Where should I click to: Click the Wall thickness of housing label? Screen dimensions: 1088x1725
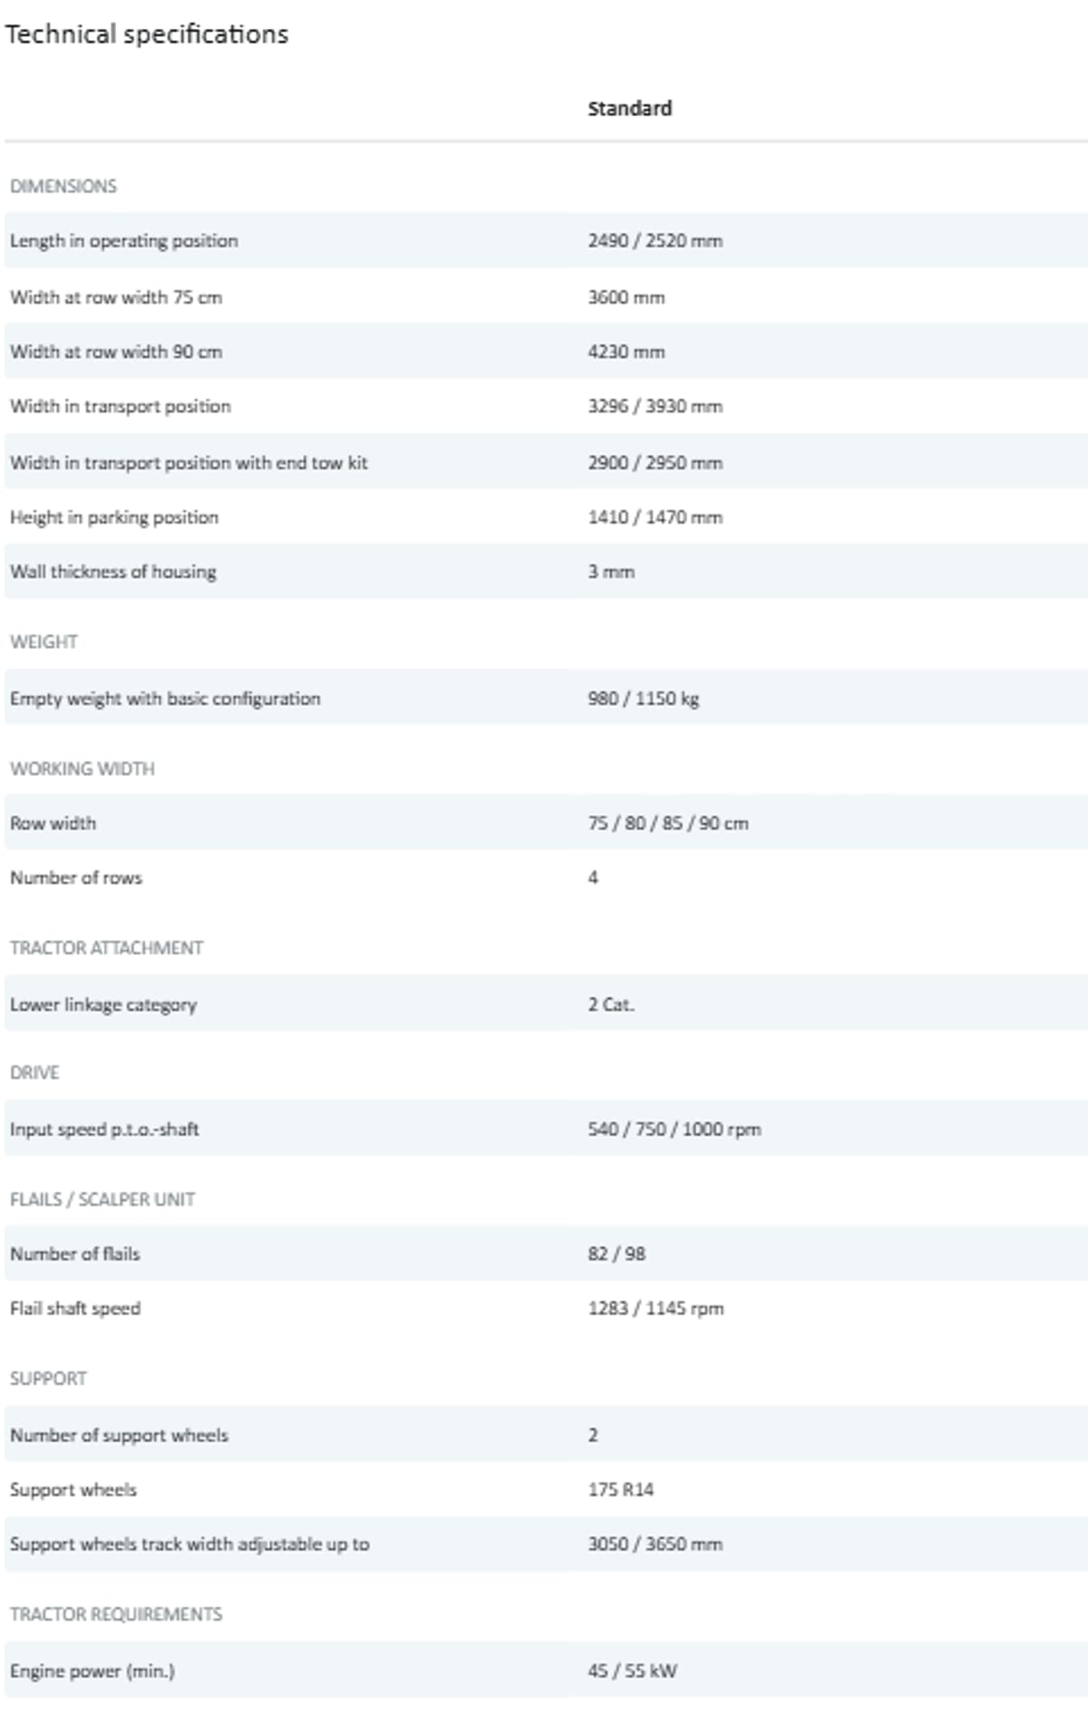[x=113, y=572]
